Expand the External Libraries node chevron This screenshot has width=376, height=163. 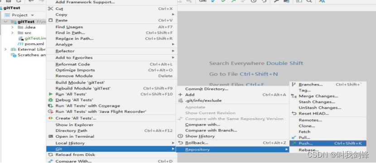click(x=5, y=50)
